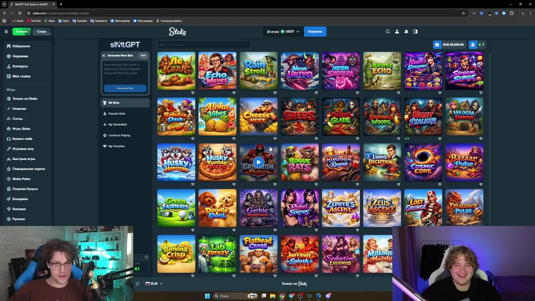Open the Husky Horizons slot thumbnail
535x301 pixels.
pos(176,162)
